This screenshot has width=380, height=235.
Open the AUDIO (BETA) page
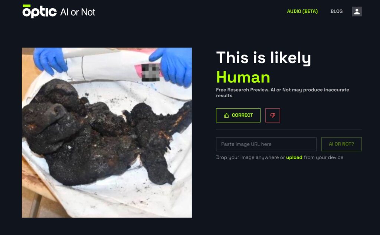pos(302,12)
